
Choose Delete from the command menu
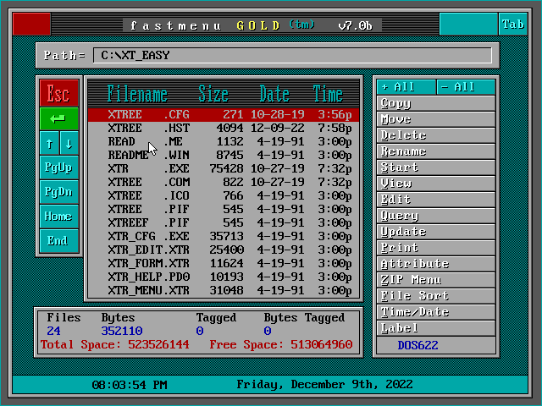pyautogui.click(x=436, y=135)
